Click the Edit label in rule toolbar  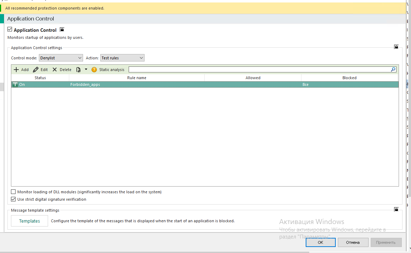pyautogui.click(x=44, y=70)
